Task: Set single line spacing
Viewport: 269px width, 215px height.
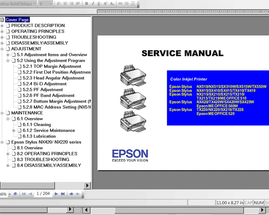Action: [x=120, y=4]
